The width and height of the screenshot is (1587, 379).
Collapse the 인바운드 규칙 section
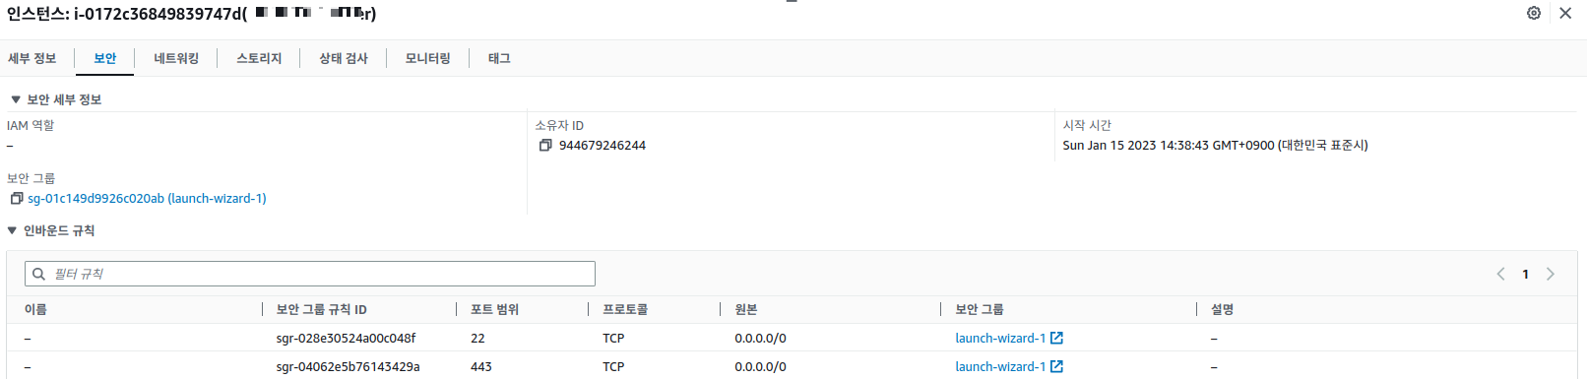(x=12, y=230)
